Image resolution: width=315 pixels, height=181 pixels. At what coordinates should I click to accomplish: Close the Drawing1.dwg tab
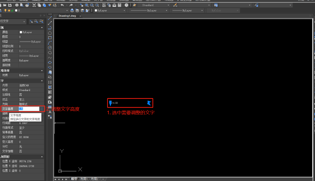pyautogui.click(x=80, y=16)
